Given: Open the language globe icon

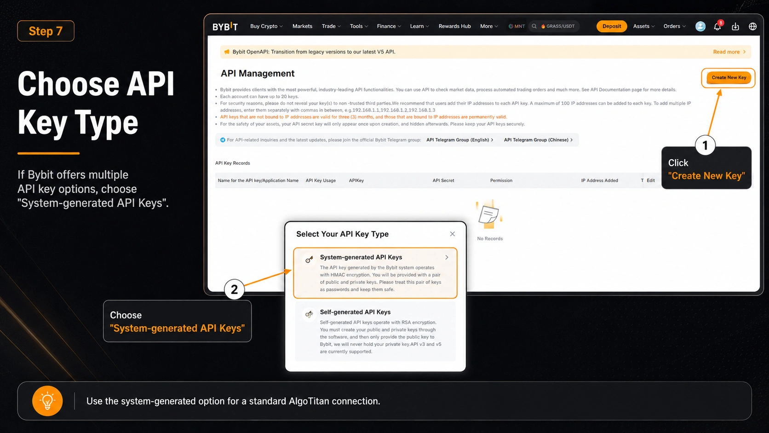Looking at the screenshot, I should point(752,26).
